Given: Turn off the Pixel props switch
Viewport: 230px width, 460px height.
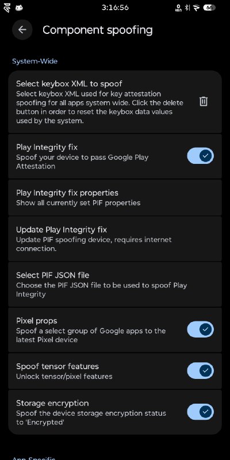Looking at the screenshot, I should click(x=200, y=329).
